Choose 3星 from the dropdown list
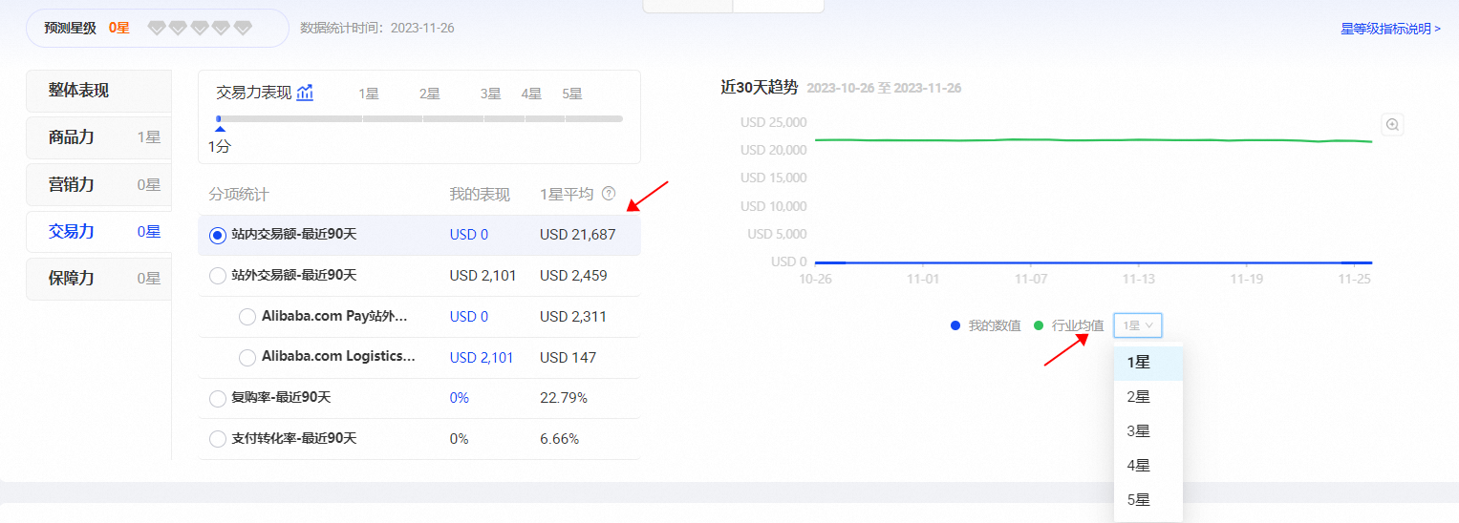This screenshot has height=523, width=1459. point(1138,431)
